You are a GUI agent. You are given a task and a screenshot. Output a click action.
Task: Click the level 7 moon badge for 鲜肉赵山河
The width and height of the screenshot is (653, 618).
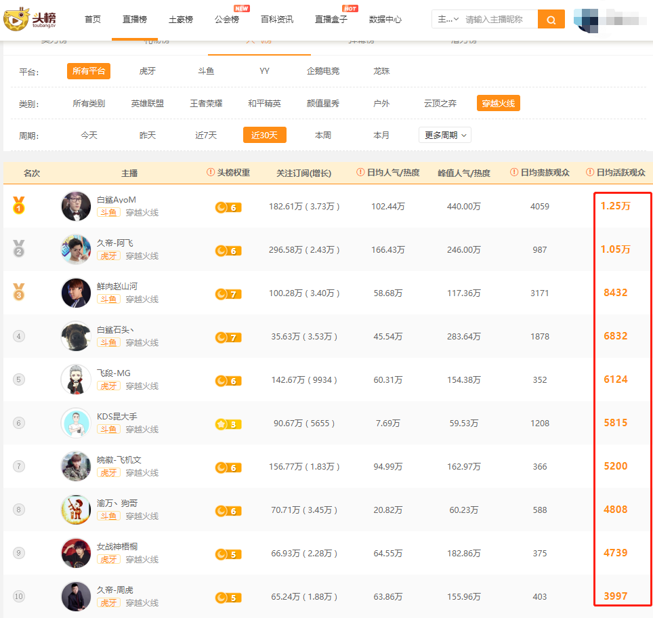tap(228, 294)
